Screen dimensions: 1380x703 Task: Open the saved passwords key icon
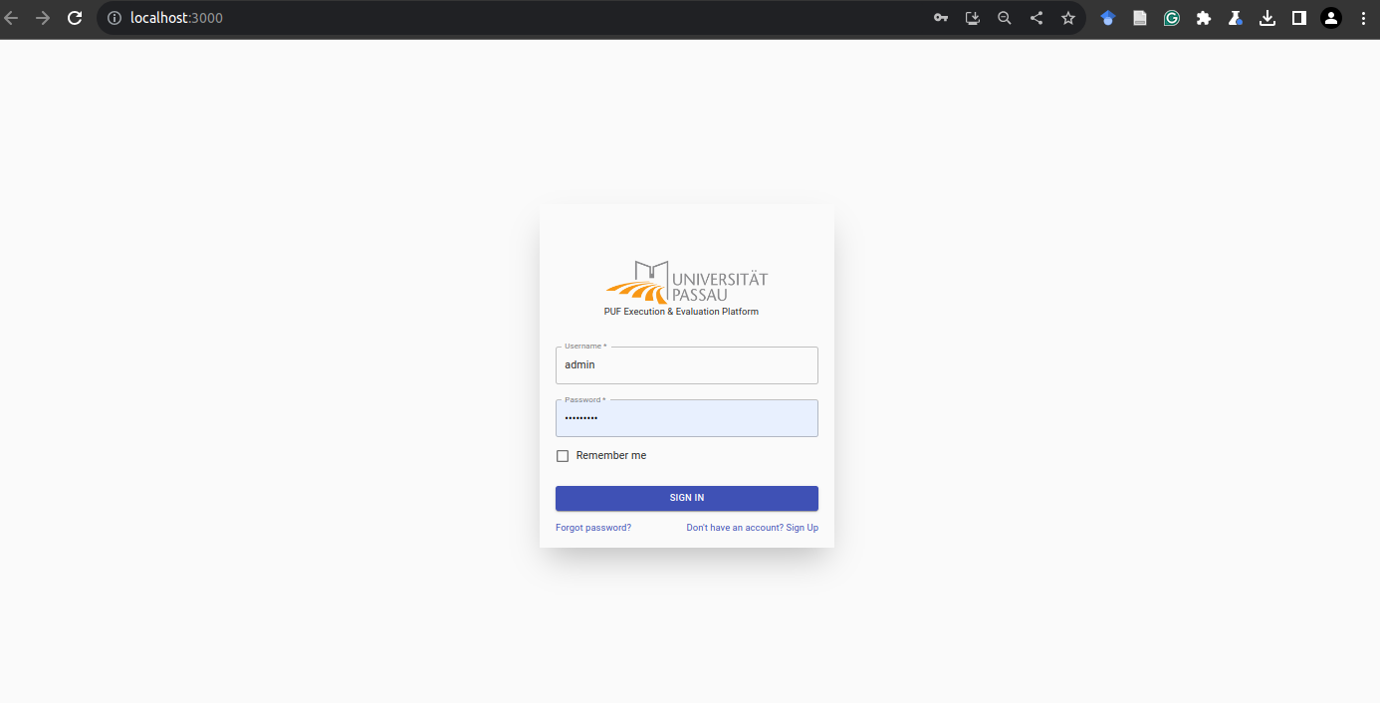pyautogui.click(x=941, y=18)
